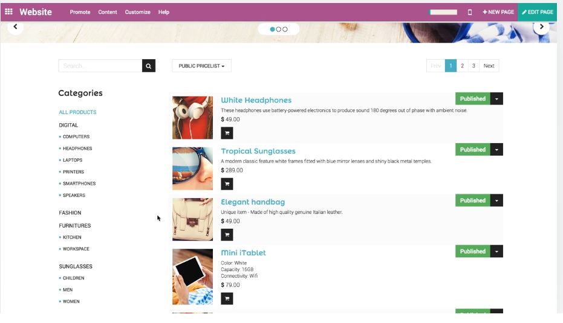Open Elegant handbag product title
The height and width of the screenshot is (323, 563).
coord(253,202)
